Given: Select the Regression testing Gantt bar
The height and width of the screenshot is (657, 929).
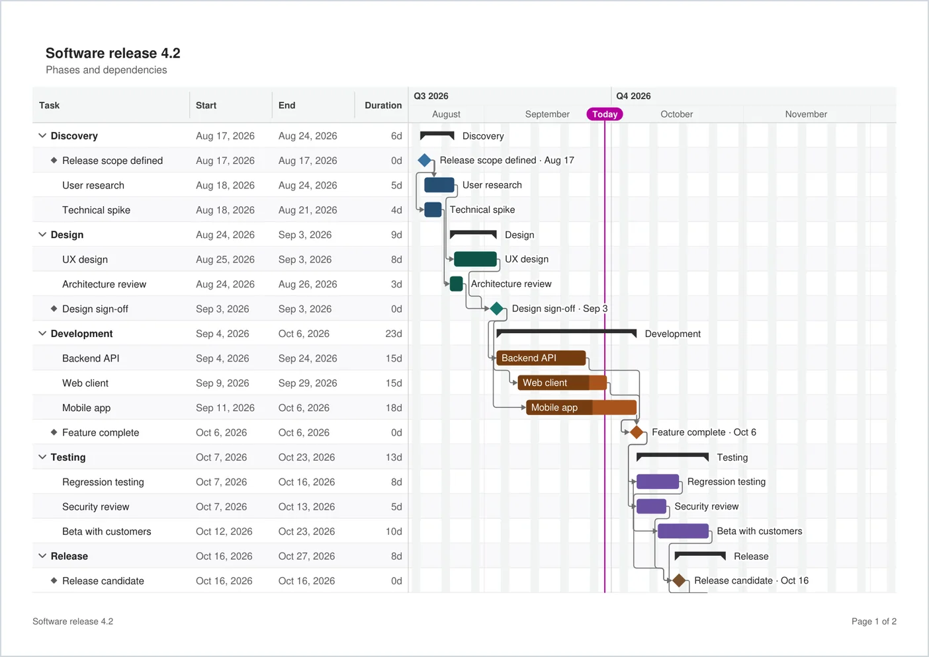Looking at the screenshot, I should point(658,482).
